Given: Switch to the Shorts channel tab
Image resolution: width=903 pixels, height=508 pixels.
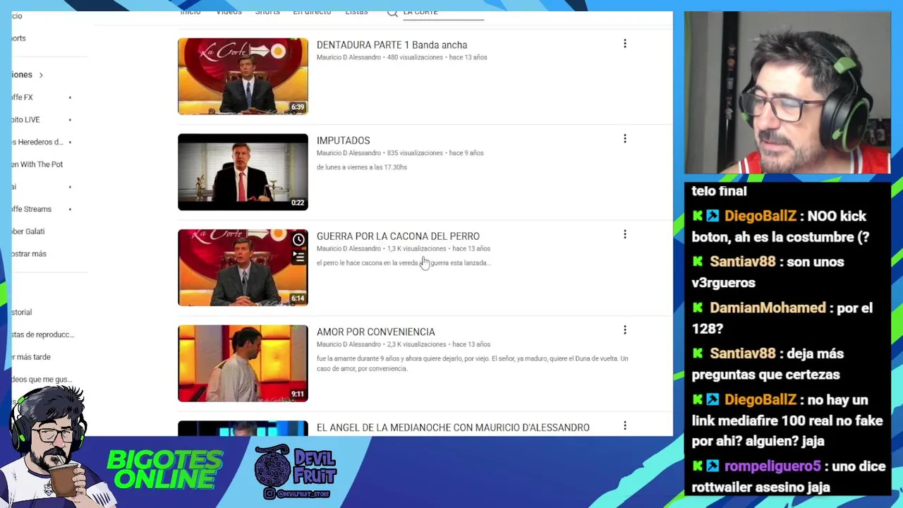Looking at the screenshot, I should (x=267, y=13).
